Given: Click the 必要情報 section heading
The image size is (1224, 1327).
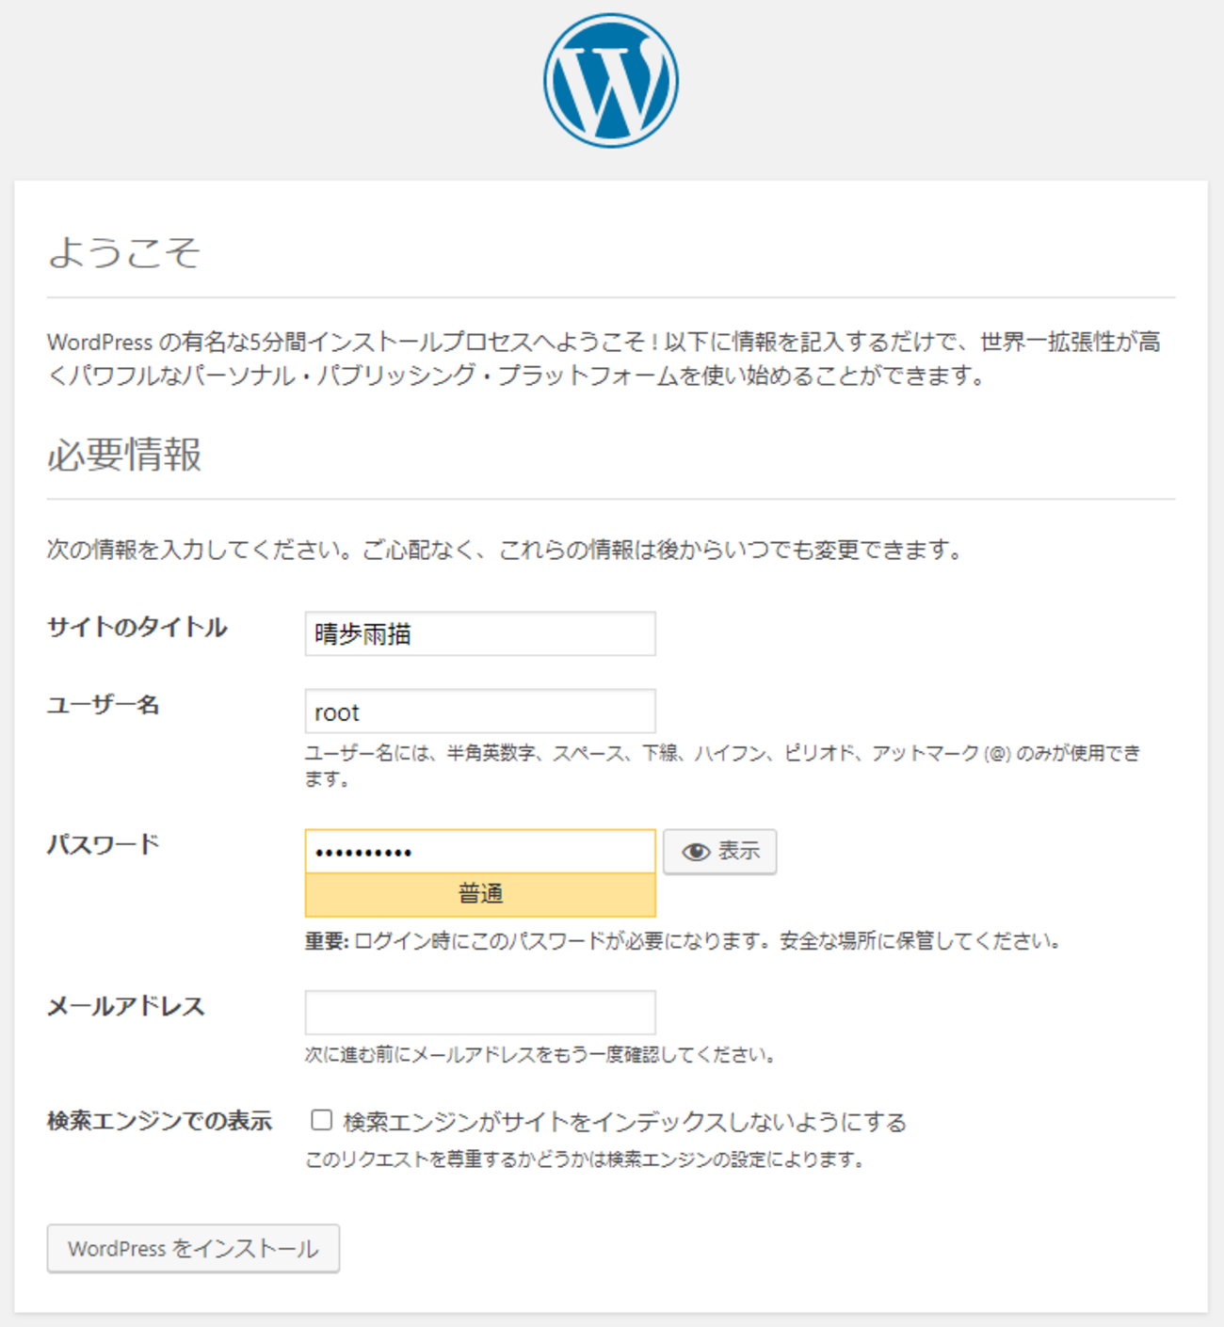Looking at the screenshot, I should click(x=124, y=455).
